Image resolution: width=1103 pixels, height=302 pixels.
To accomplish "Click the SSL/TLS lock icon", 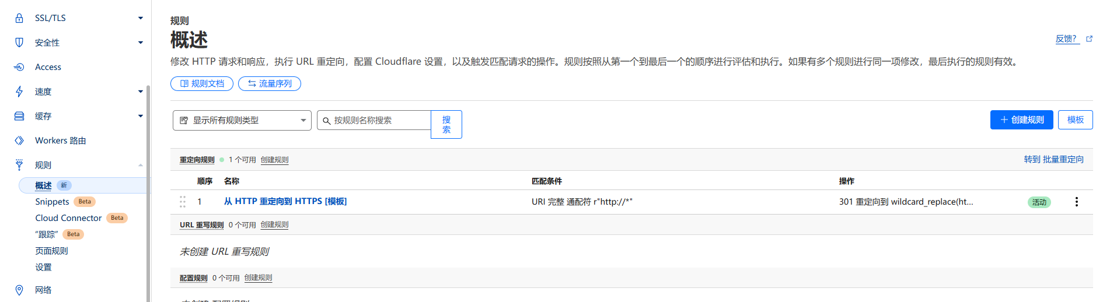I will 19,18.
